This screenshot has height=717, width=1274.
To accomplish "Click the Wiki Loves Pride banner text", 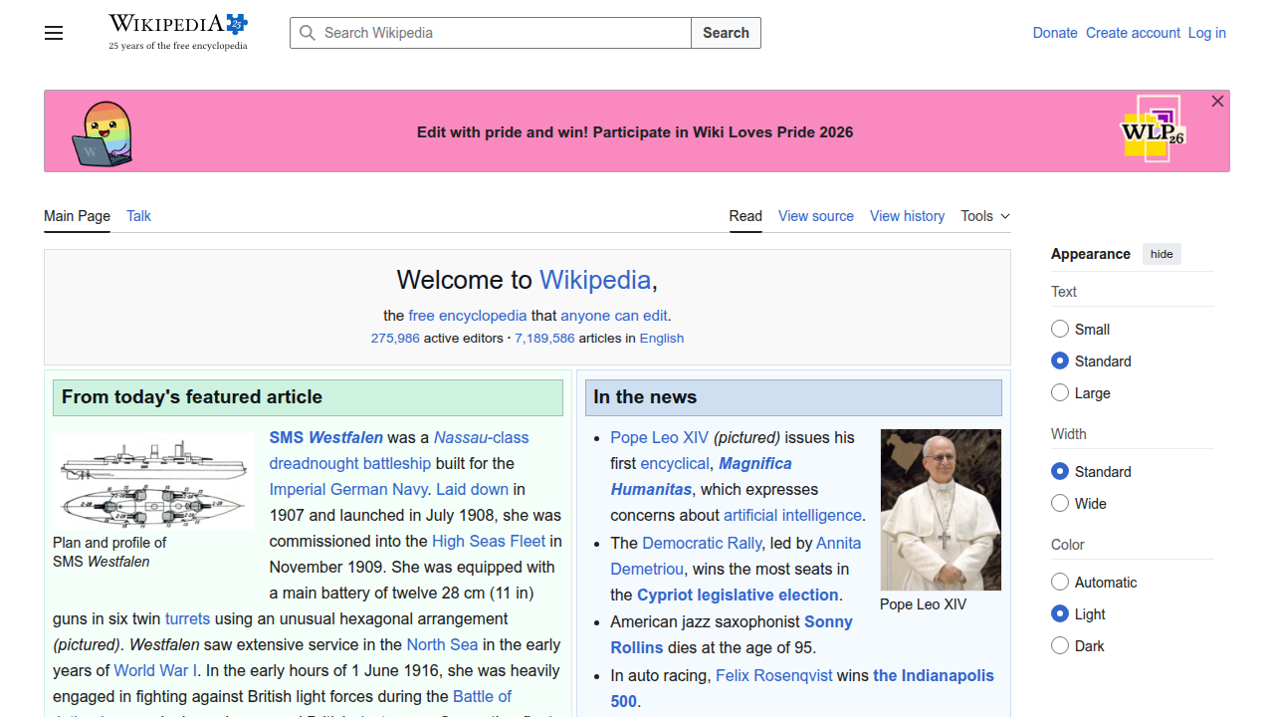I will pos(635,132).
